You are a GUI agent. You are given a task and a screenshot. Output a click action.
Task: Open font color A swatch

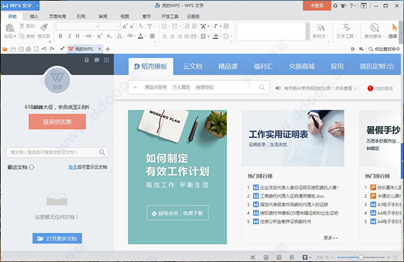[141, 36]
